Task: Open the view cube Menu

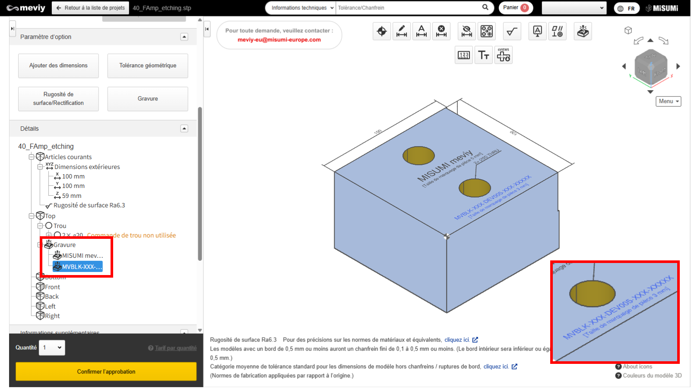Action: click(668, 101)
